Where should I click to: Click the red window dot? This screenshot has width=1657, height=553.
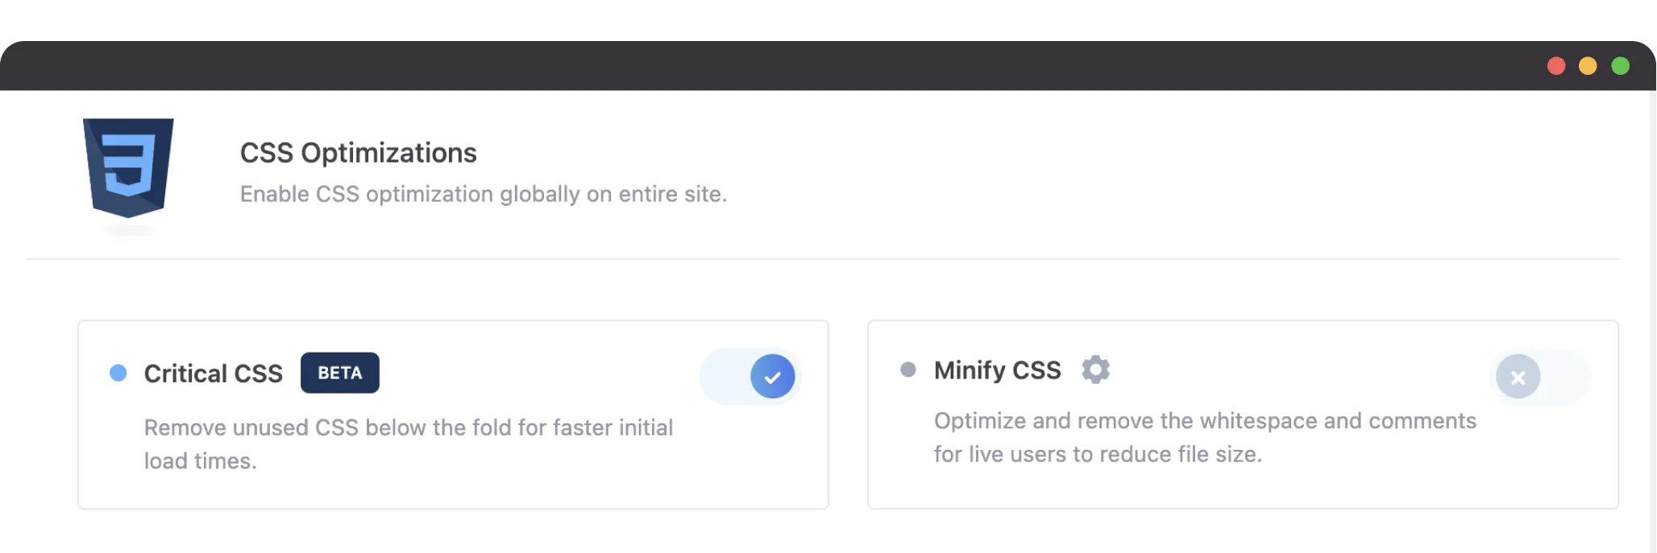(1556, 66)
